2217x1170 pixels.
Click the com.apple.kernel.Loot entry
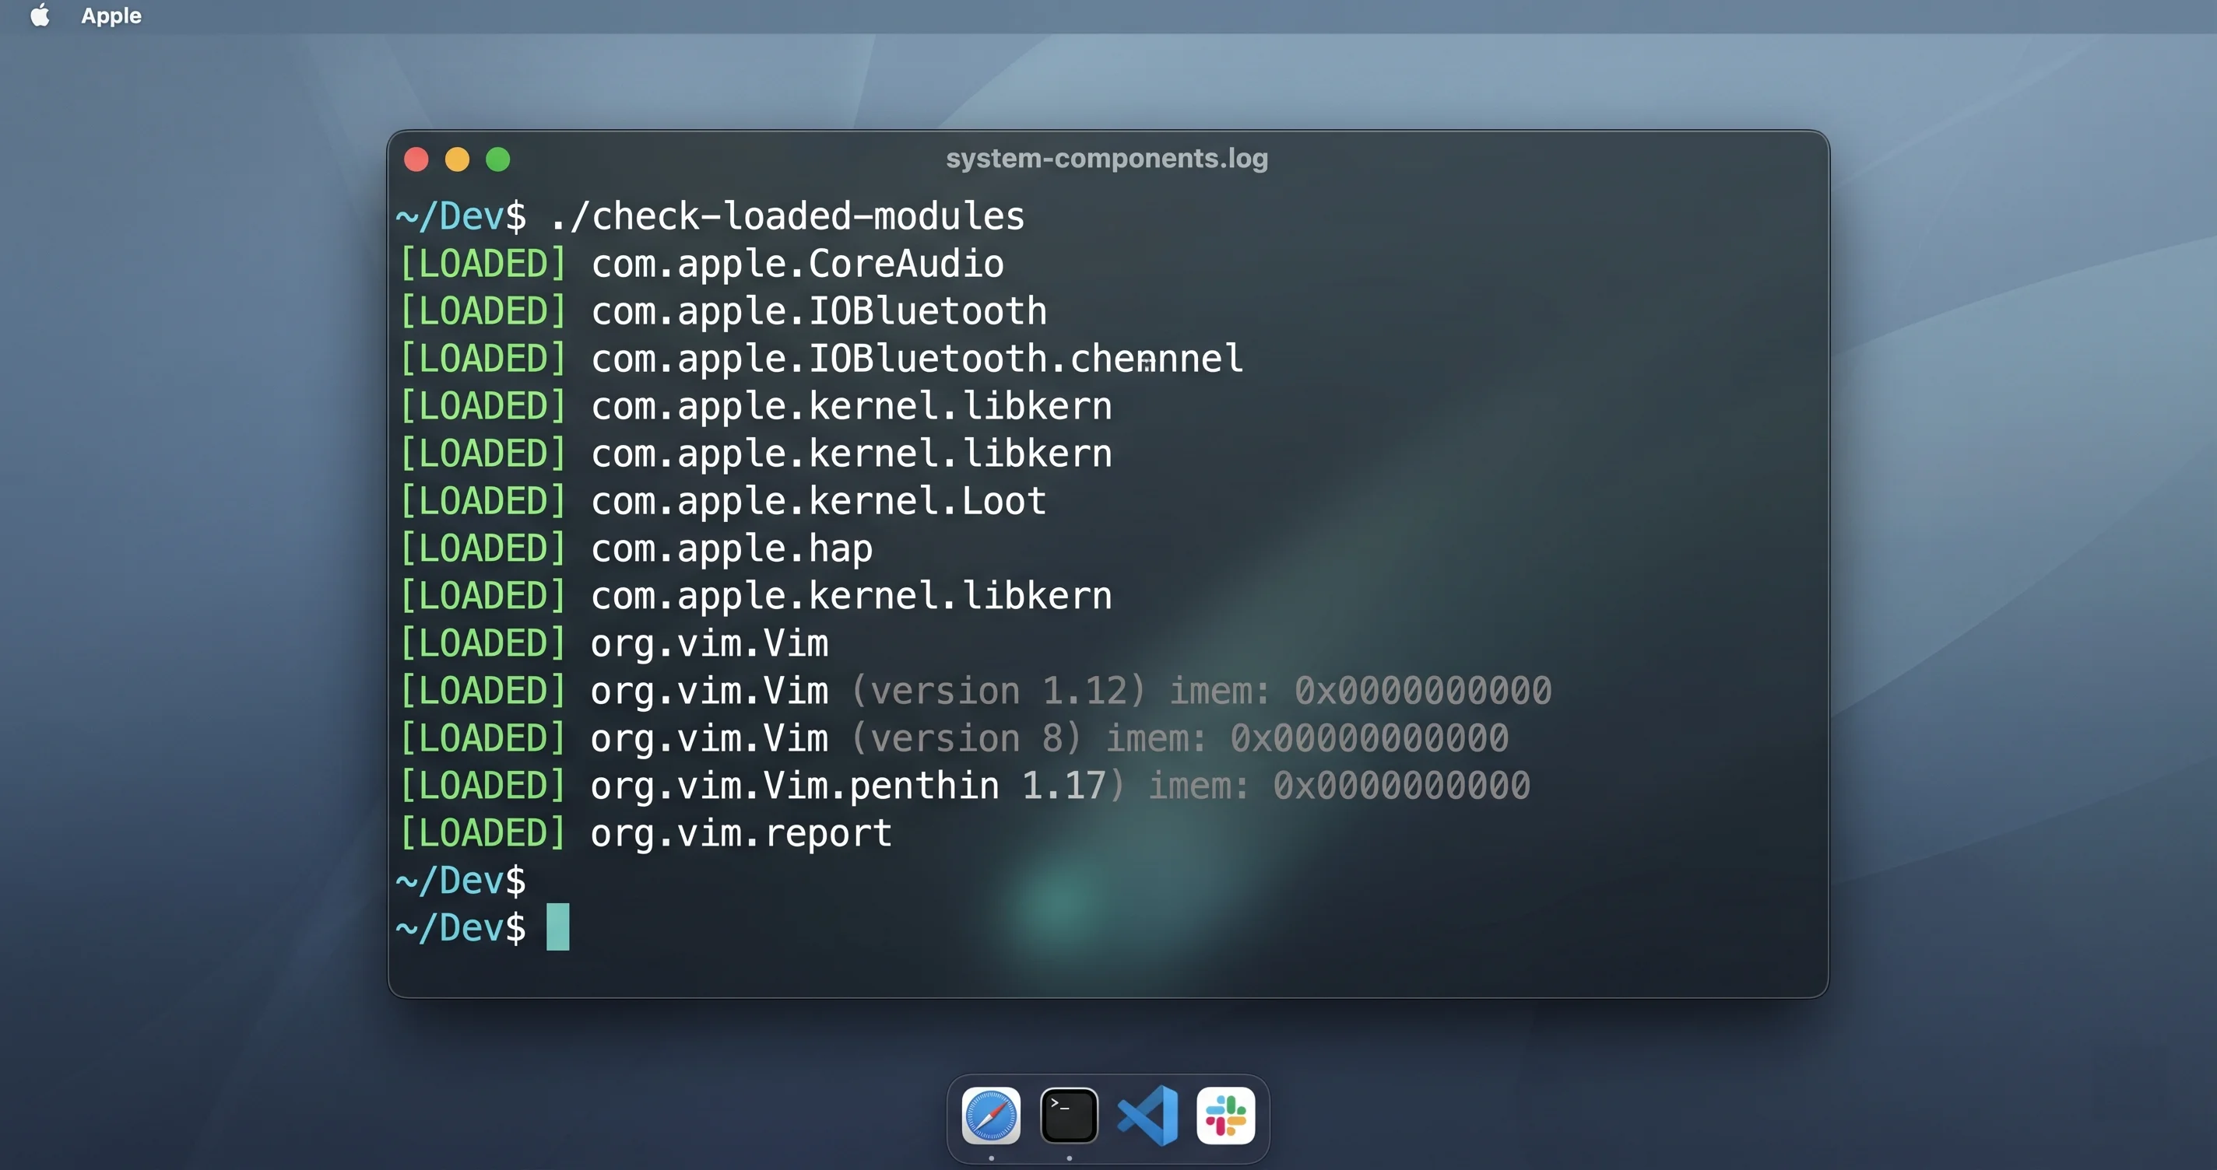[x=723, y=501]
